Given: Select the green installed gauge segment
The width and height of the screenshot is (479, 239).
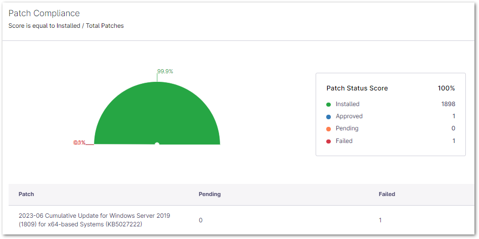Looking at the screenshot, I should 157,111.
